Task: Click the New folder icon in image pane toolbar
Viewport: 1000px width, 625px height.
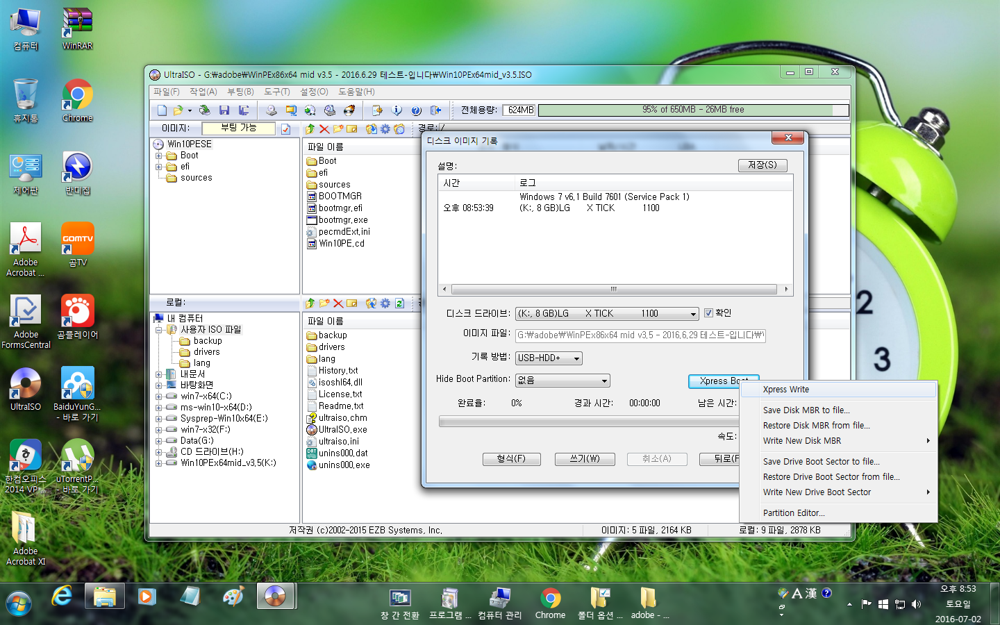Action: (338, 128)
